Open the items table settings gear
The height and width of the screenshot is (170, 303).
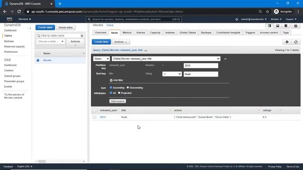[x=287, y=42]
